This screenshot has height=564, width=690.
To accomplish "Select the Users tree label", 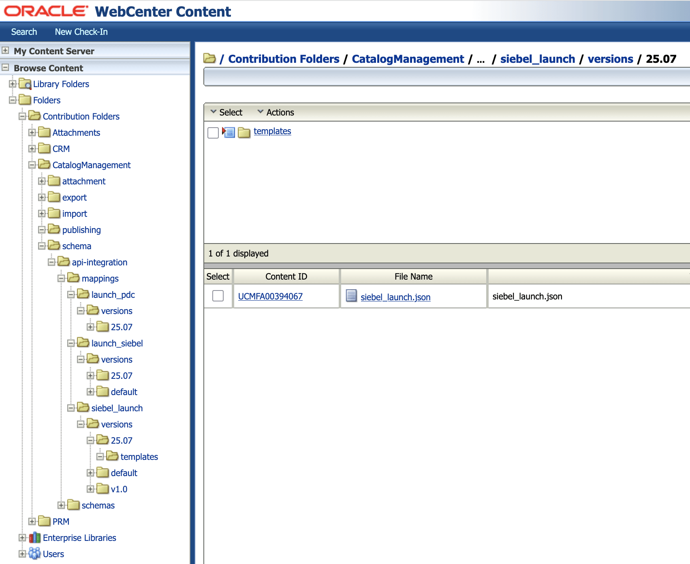I will pos(53,554).
